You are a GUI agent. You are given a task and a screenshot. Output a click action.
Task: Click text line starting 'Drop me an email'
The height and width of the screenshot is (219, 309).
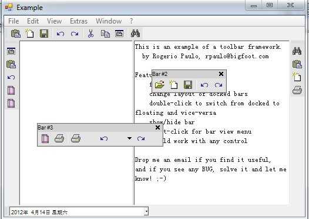tap(203, 160)
